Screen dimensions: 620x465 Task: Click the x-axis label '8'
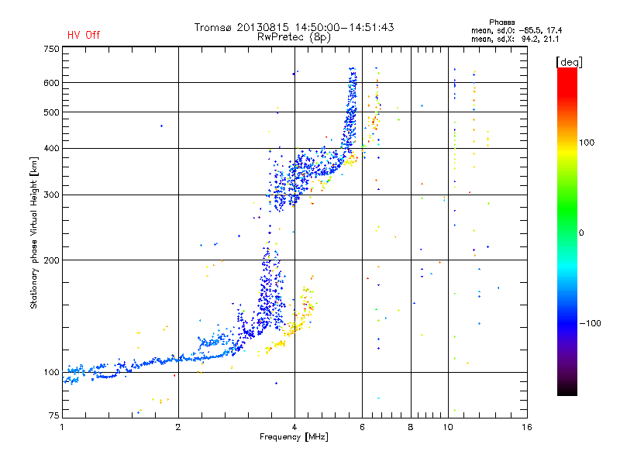[x=411, y=427]
